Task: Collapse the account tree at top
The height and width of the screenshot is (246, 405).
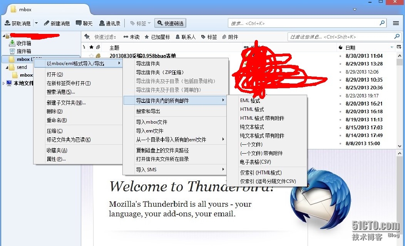Action: coord(4,35)
